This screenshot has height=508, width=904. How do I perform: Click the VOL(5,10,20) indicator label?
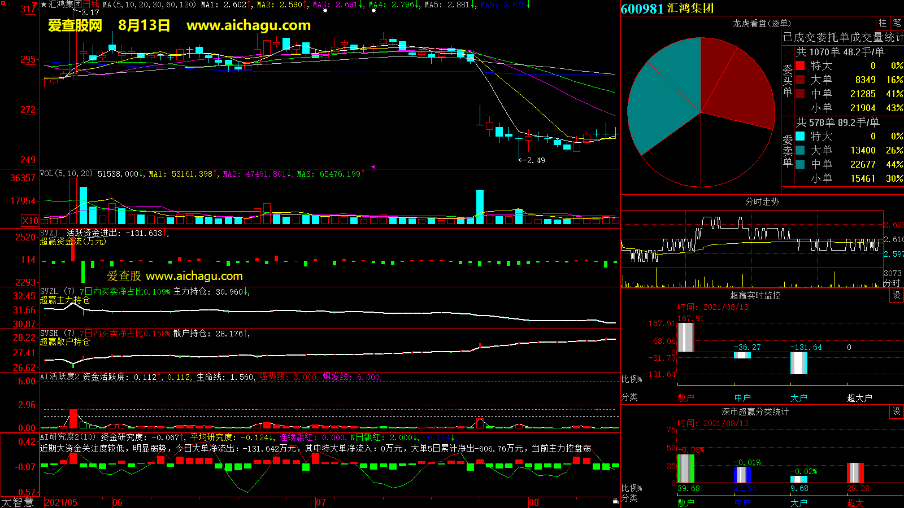pos(66,174)
